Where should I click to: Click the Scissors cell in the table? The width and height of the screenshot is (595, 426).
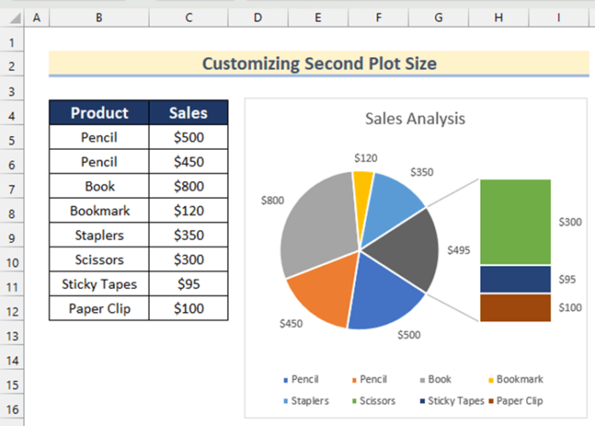99,260
